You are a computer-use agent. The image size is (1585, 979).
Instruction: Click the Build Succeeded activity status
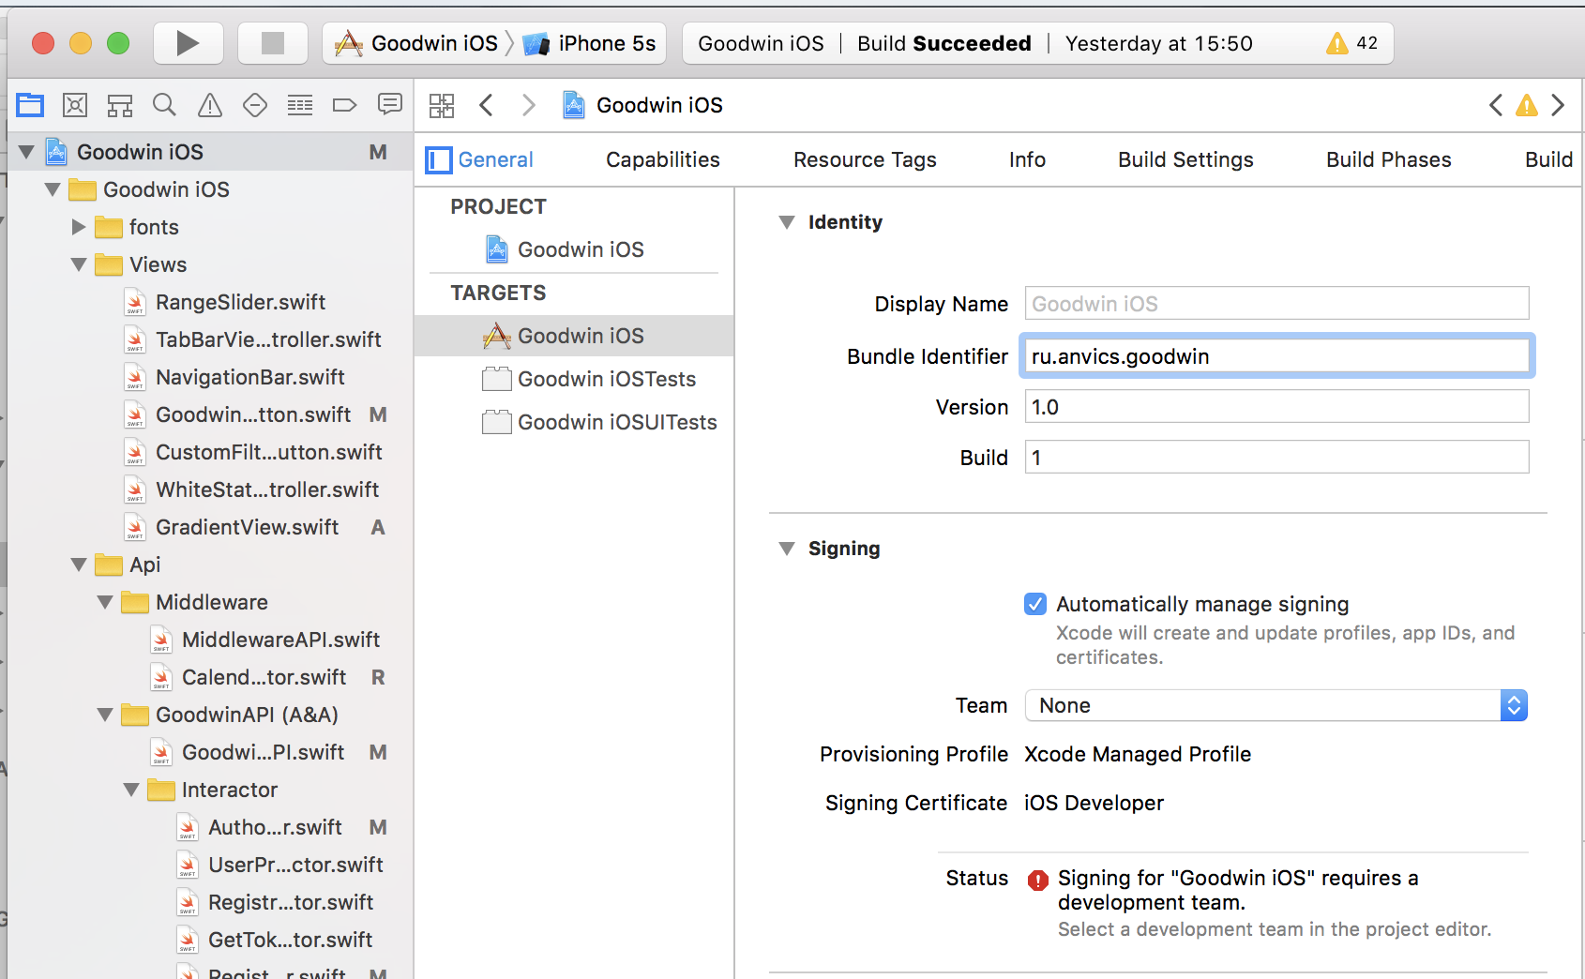pyautogui.click(x=943, y=43)
